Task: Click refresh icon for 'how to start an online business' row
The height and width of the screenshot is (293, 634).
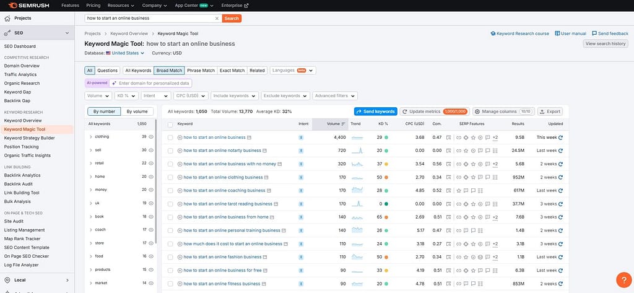Action: [x=560, y=138]
